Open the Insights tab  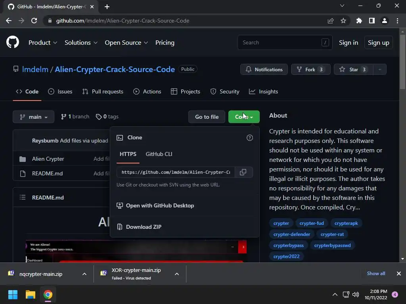point(263,91)
